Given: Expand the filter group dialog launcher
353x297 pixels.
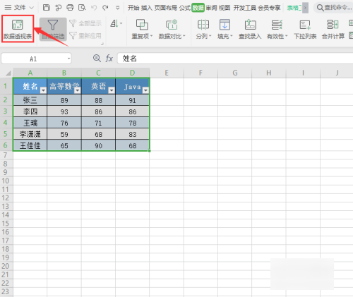Looking at the screenshot, I should pos(102,44).
